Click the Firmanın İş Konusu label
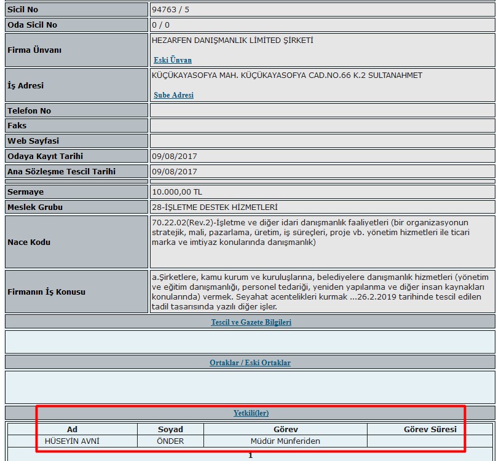The image size is (496, 461). 47,292
